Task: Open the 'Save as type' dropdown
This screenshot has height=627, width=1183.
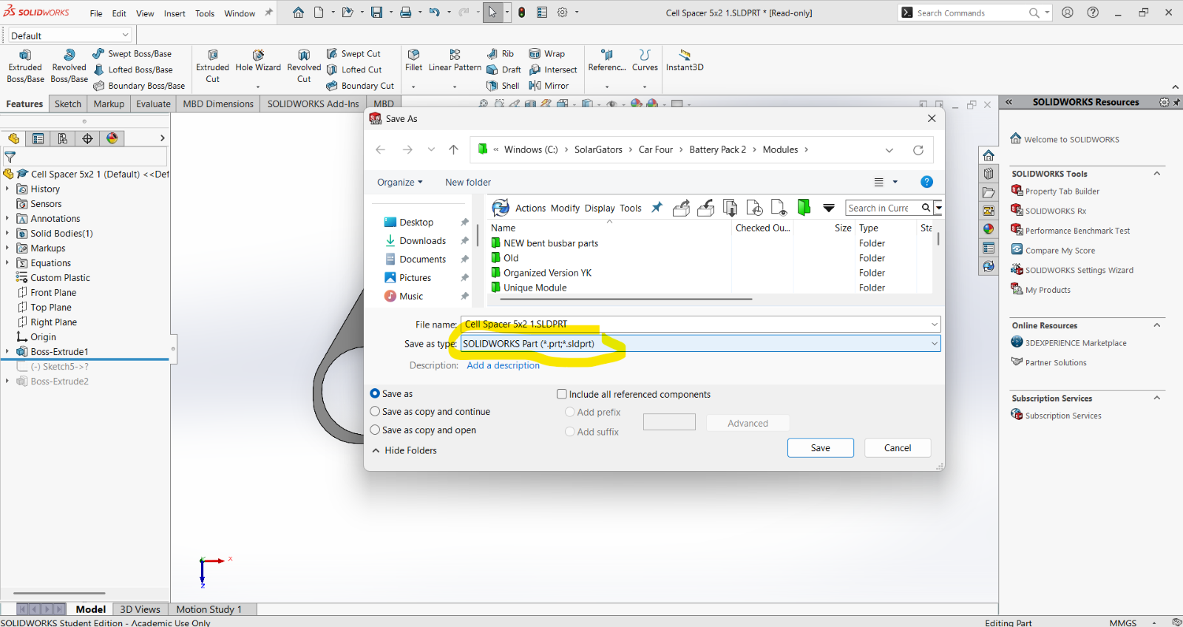Action: click(x=700, y=343)
